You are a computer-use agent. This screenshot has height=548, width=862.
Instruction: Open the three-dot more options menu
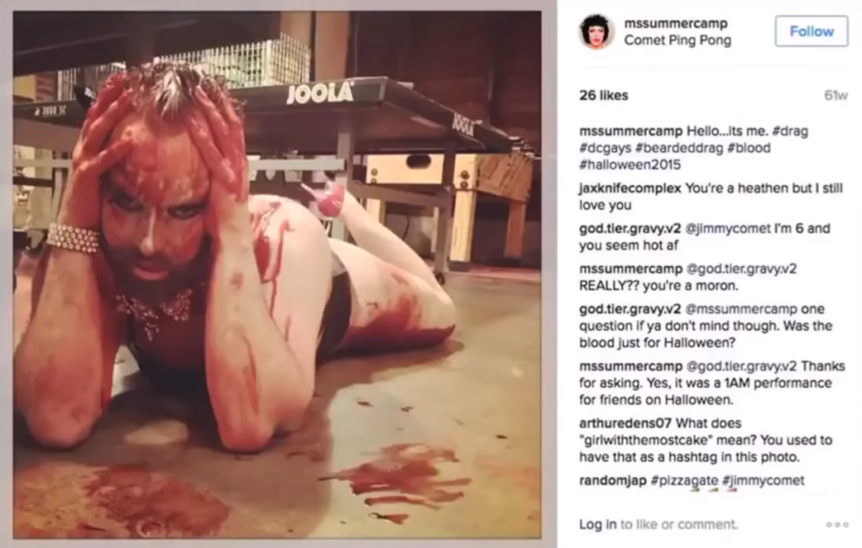coord(837,524)
